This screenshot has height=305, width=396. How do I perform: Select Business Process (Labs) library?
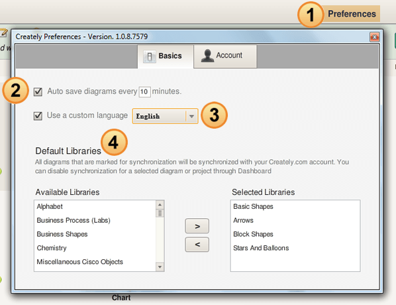pyautogui.click(x=95, y=220)
